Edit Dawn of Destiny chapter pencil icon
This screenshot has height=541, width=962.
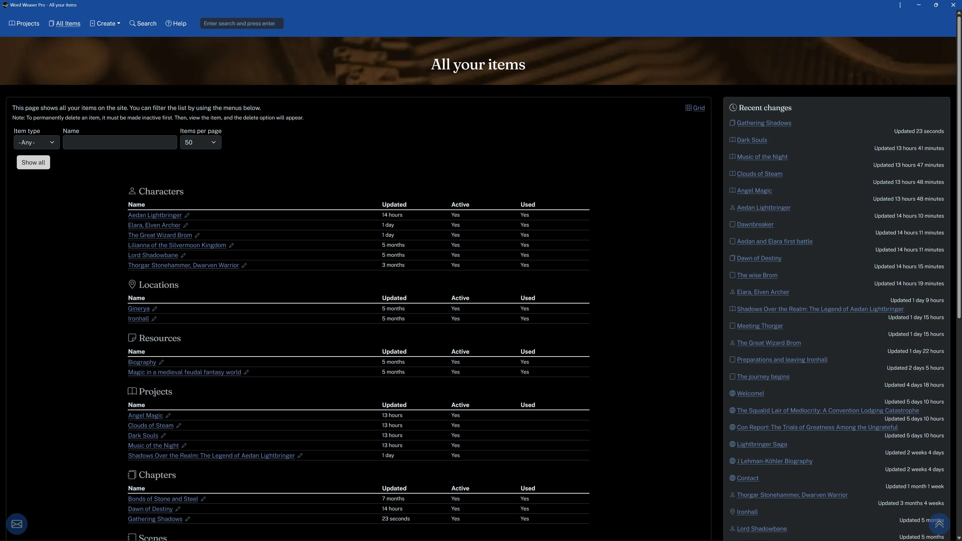pos(178,509)
